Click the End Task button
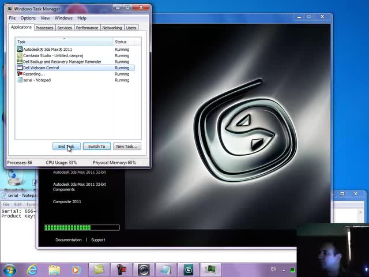 [66, 146]
